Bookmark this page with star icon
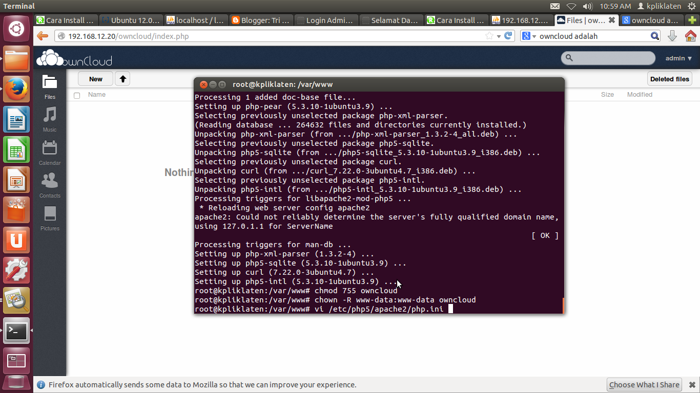Image resolution: width=700 pixels, height=393 pixels. (x=489, y=36)
